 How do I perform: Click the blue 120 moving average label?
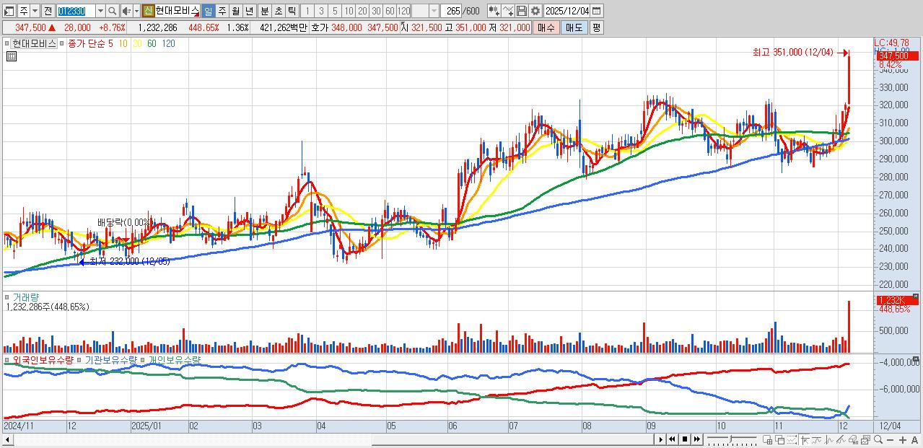(x=168, y=43)
